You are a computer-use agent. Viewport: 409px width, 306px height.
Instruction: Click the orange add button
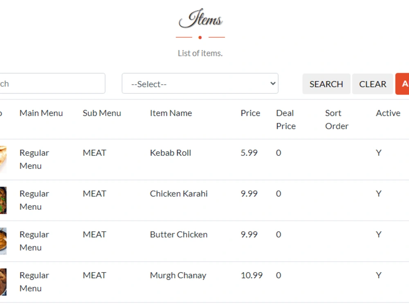click(402, 84)
